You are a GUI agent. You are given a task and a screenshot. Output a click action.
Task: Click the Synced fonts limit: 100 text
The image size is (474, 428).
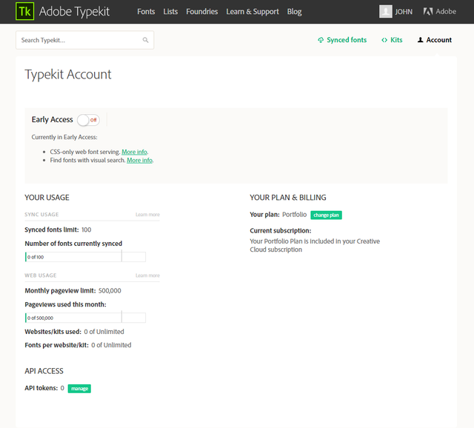coord(58,230)
